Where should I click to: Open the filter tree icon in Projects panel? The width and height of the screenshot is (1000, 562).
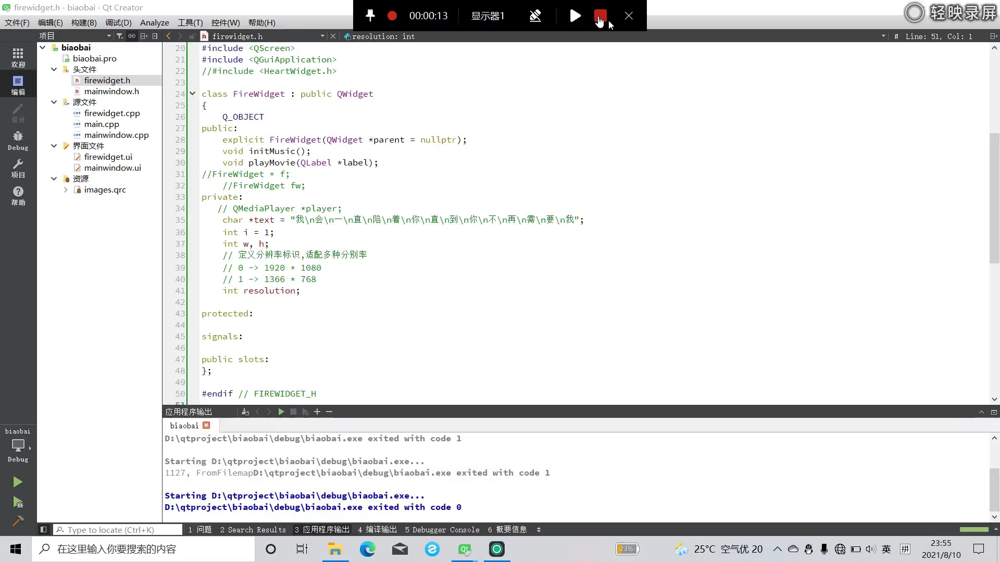pyautogui.click(x=120, y=36)
